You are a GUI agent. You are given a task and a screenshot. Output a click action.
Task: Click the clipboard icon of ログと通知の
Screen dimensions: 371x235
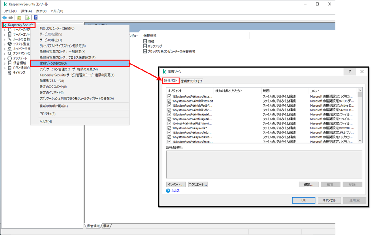pos(10,68)
